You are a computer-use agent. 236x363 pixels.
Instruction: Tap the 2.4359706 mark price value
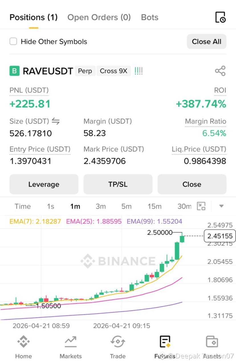105,161
